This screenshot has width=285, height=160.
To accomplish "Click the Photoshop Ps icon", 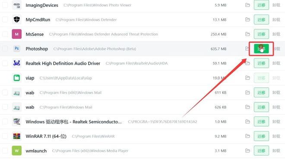I will (x=17, y=48).
